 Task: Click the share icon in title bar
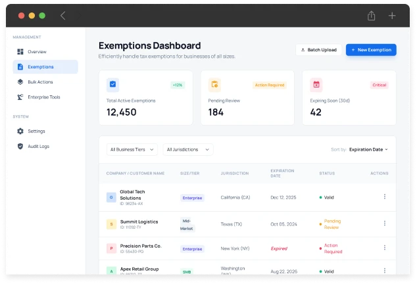(x=372, y=15)
